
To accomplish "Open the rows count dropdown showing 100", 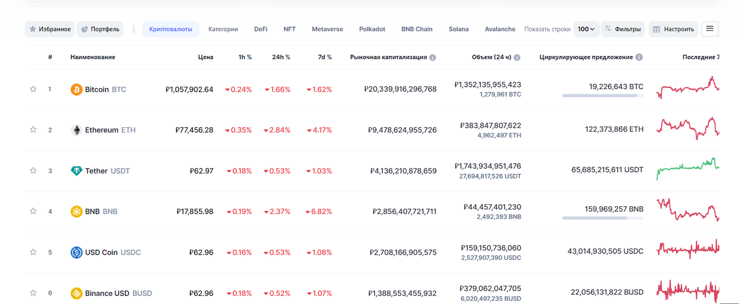I will click(586, 29).
